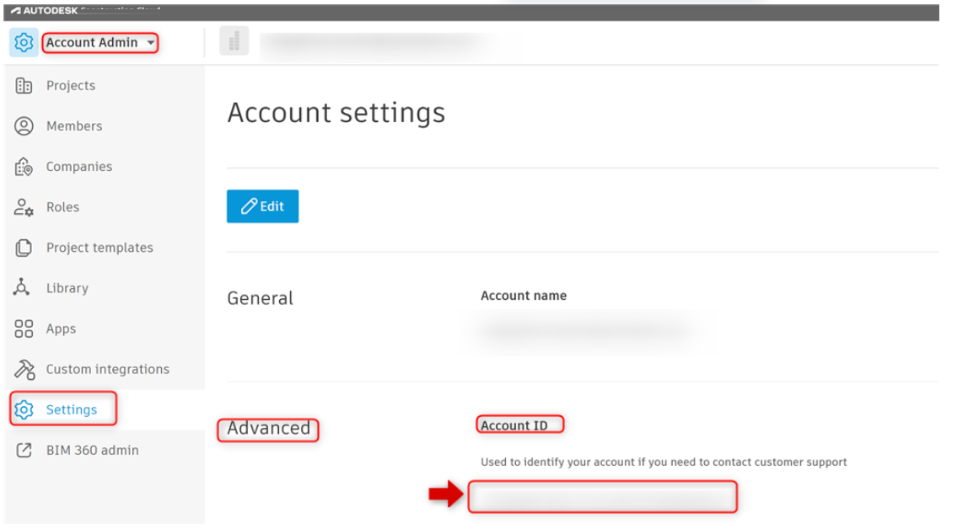Click the Advanced section heading
This screenshot has width=968, height=529.
268,428
